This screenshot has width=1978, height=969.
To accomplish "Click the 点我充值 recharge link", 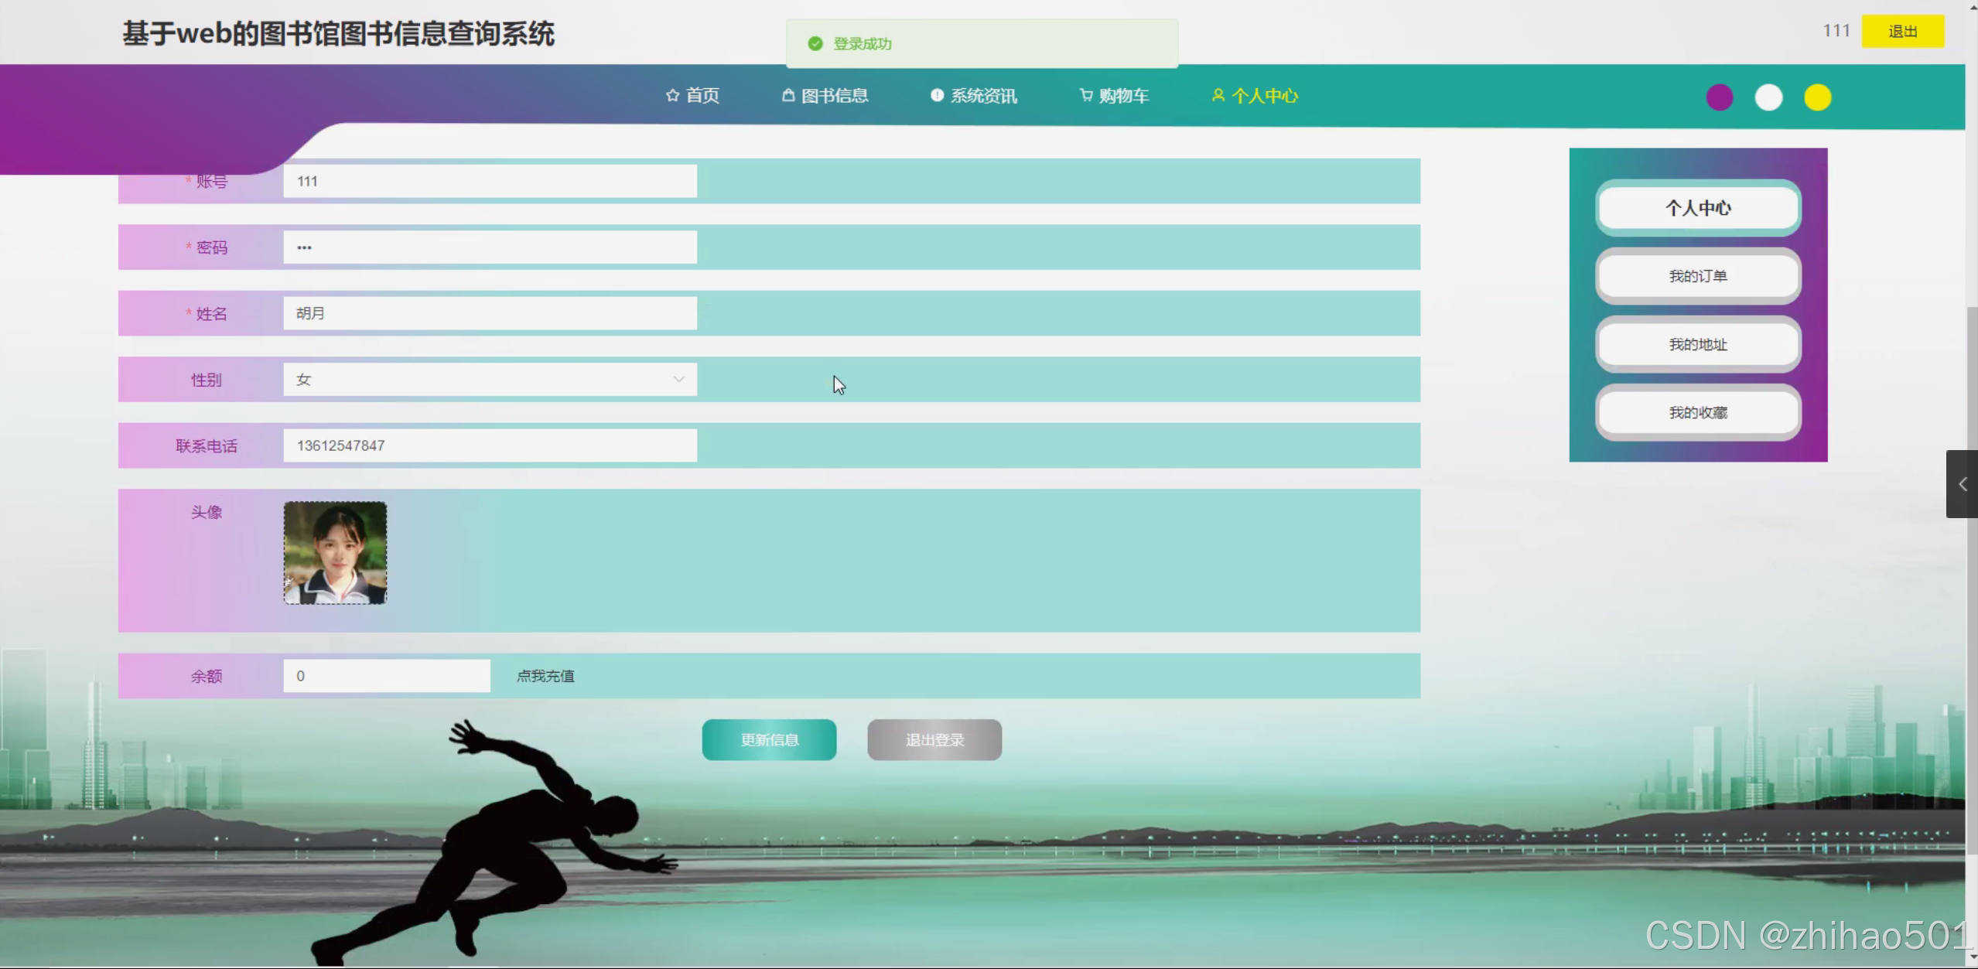I will 545,676.
